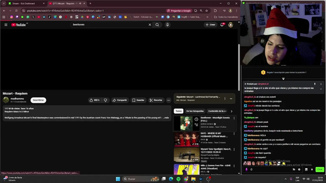Bookmark this page with the star
The width and height of the screenshot is (326, 183).
point(207,11)
